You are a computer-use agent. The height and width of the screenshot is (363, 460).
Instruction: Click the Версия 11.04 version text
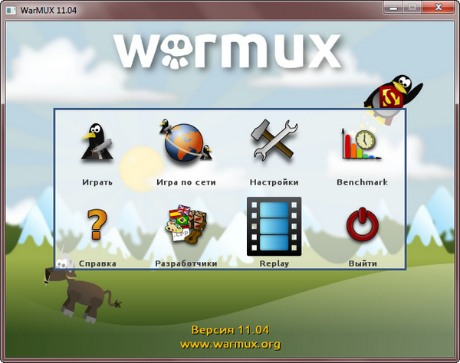[230, 330]
